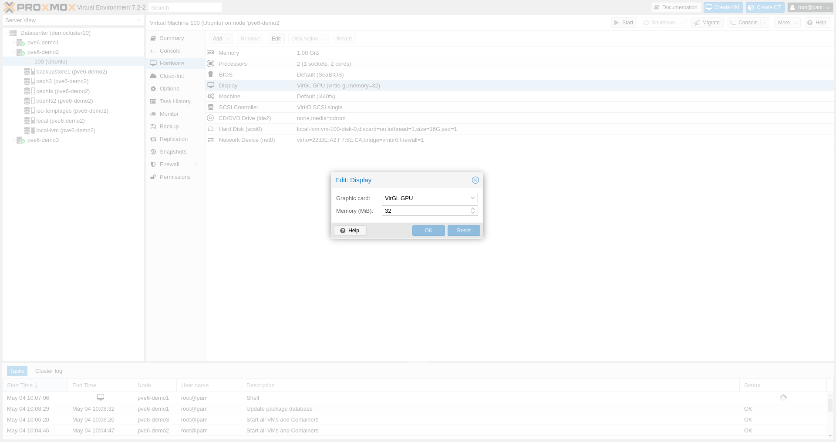The height and width of the screenshot is (442, 836).
Task: Open the Snapshots section
Action: tap(173, 151)
